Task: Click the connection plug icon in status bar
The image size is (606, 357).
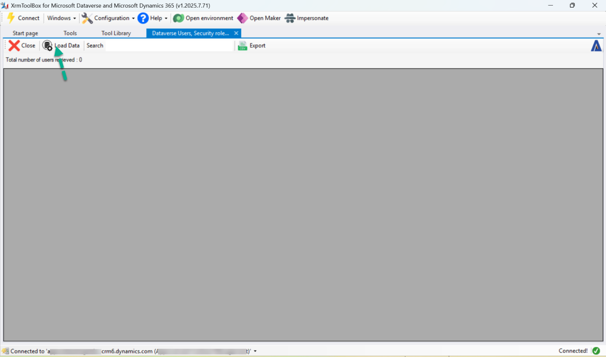Action: [5, 351]
